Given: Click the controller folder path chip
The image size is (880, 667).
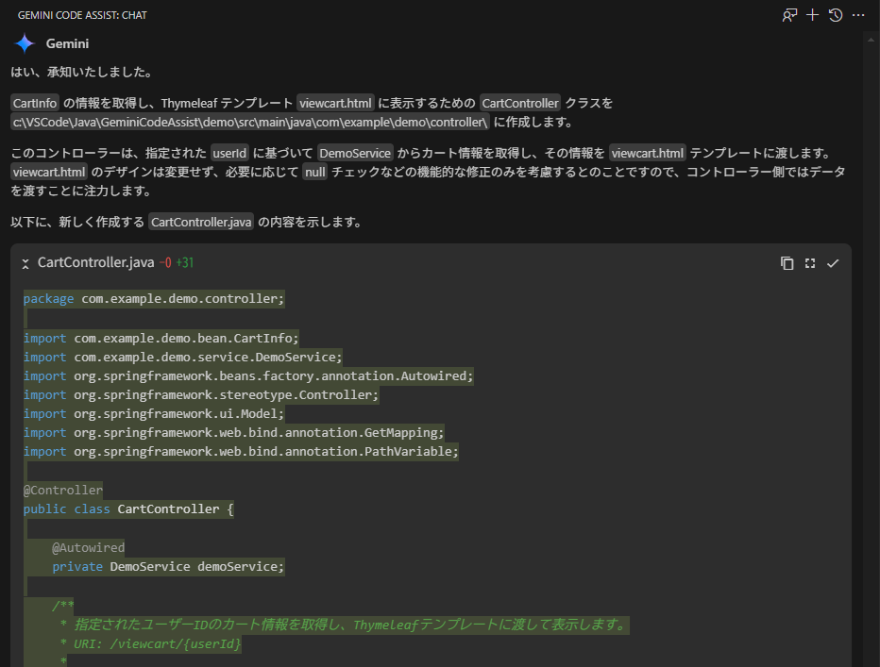Looking at the screenshot, I should [250, 122].
